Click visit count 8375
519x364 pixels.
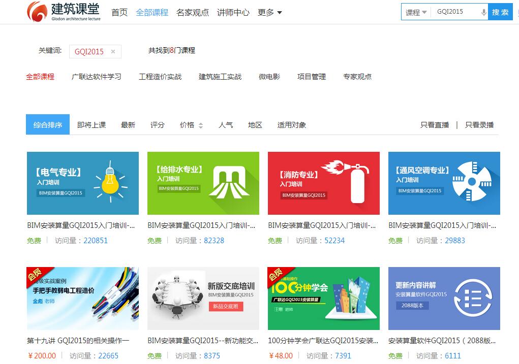pos(212,356)
